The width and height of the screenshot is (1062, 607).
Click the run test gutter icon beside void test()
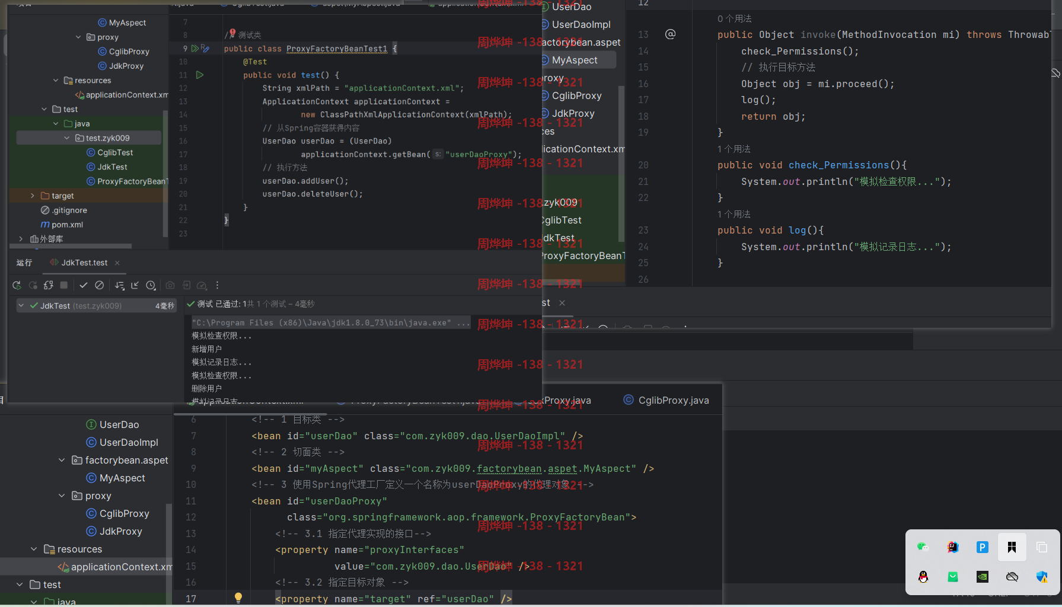(x=200, y=75)
